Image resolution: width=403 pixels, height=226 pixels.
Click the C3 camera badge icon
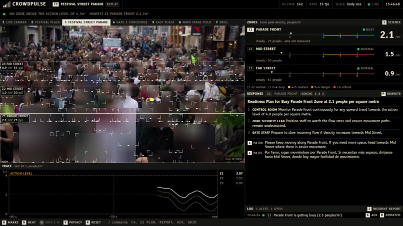[55, 4]
